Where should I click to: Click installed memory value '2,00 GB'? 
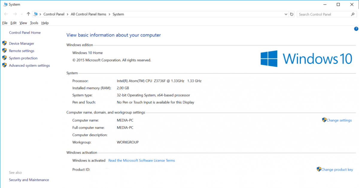point(123,88)
